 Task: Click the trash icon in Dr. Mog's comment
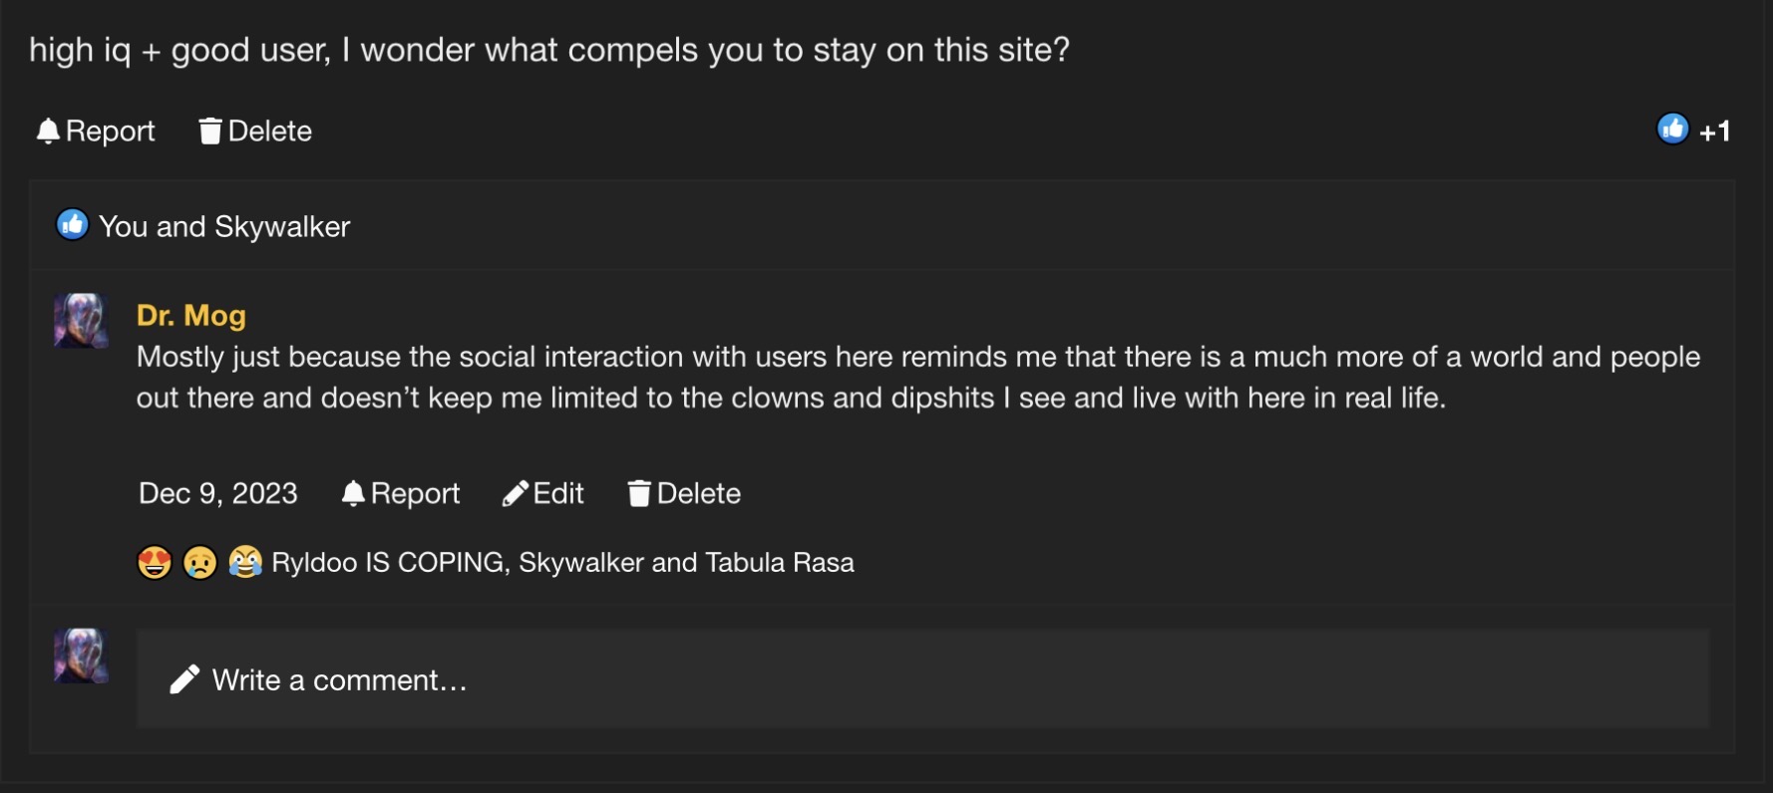click(639, 494)
